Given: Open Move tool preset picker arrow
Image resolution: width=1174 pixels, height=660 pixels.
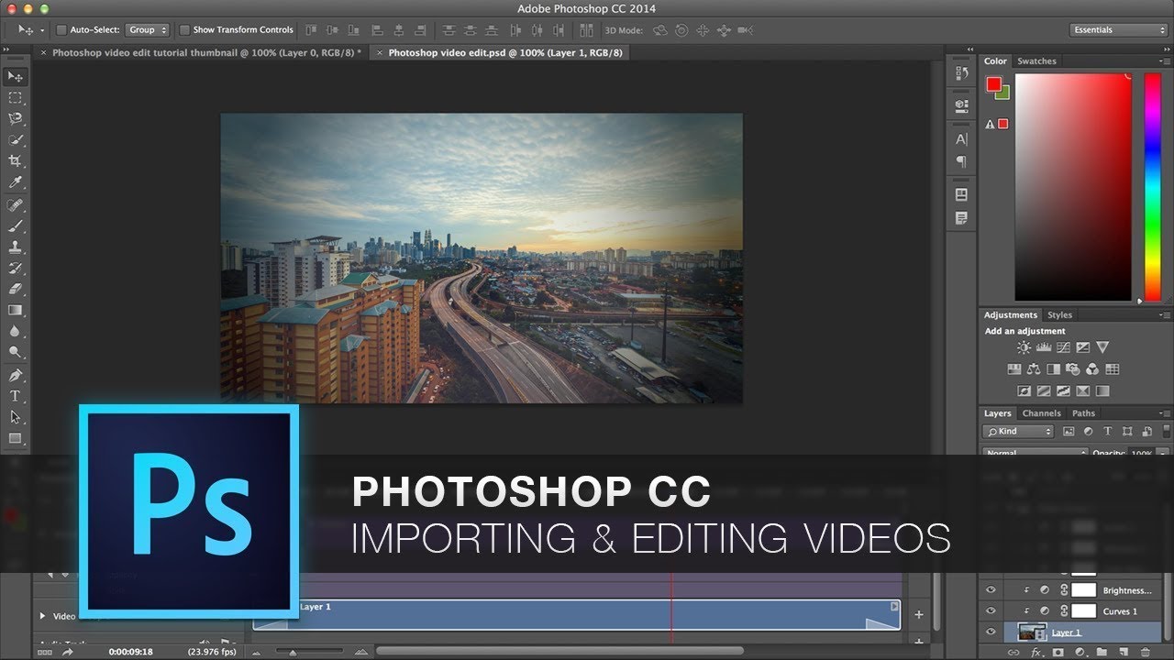Looking at the screenshot, I should coord(42,30).
